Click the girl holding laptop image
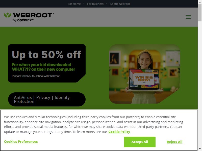The height and width of the screenshot is (151, 202). coord(144,74)
